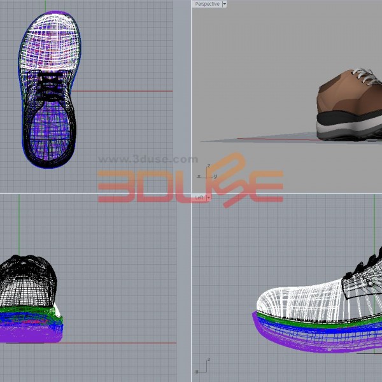Open the Perspective viewport dropdown arrow
382x382 pixels.
click(x=224, y=4)
